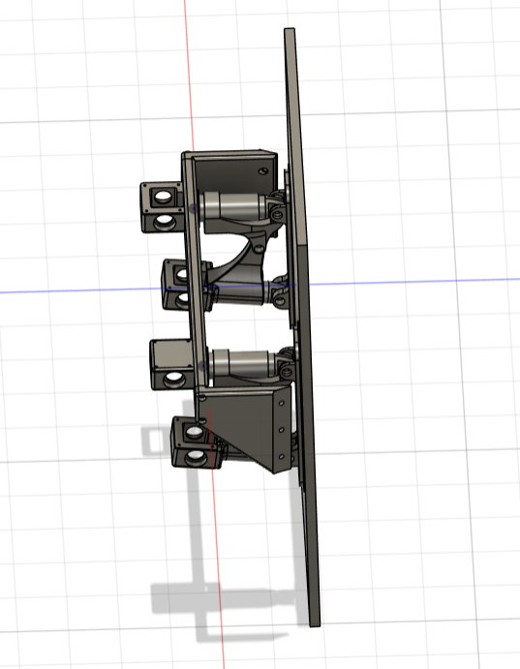Viewport: 520px width, 669px height.
Task: Pick the small hole on top bracket
Action: pos(263,171)
